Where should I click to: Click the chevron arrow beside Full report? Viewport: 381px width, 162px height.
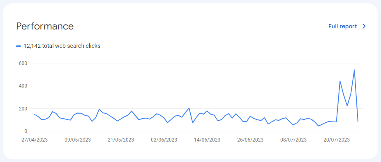click(364, 26)
